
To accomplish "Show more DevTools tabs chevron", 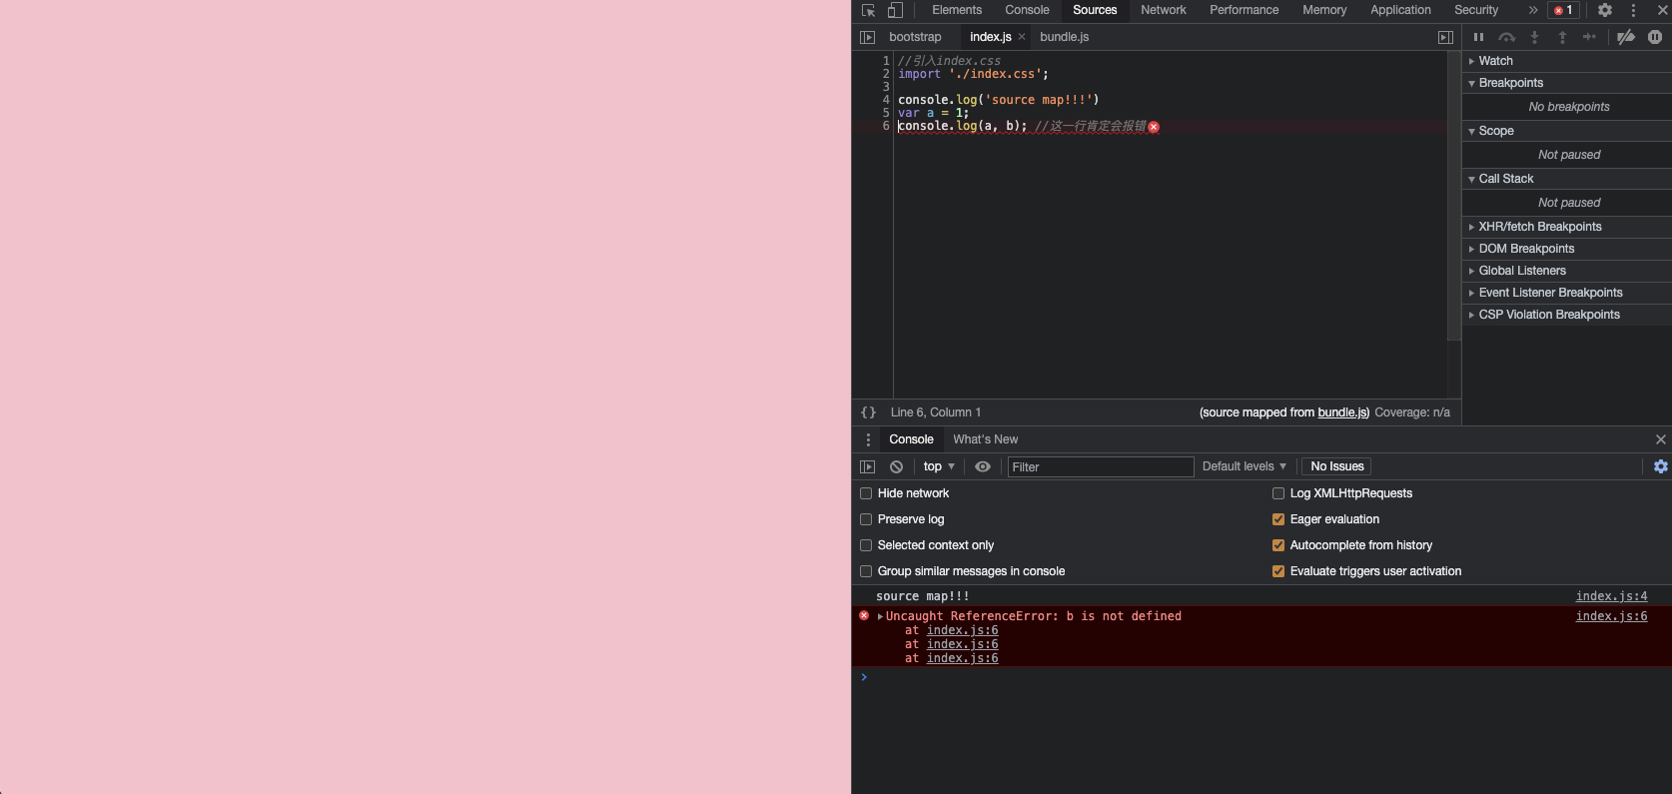I will point(1532,10).
